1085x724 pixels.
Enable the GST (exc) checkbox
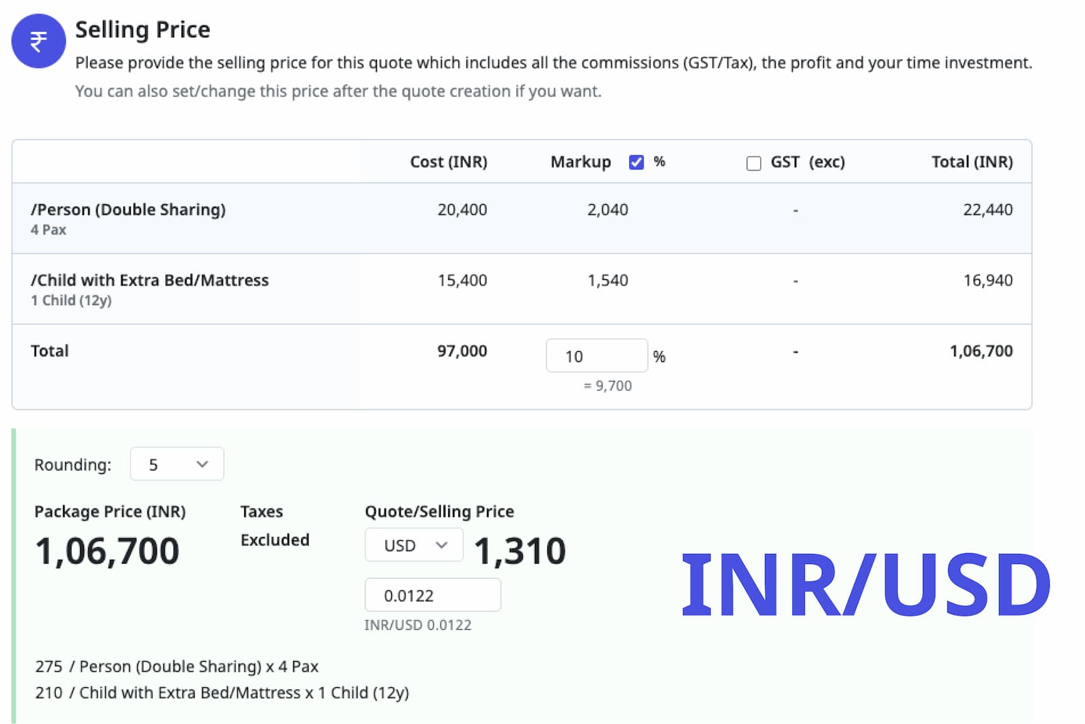pos(753,163)
